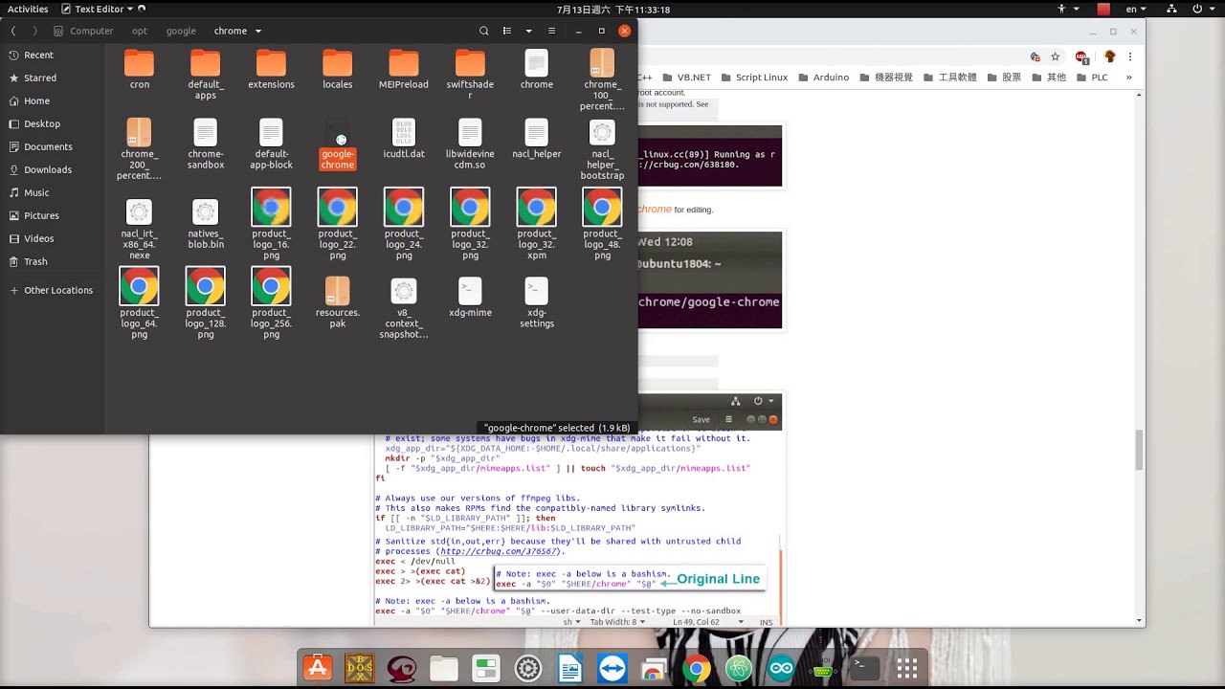The width and height of the screenshot is (1225, 689).
Task: Open the accessibility menu in top bar
Action: (1065, 9)
